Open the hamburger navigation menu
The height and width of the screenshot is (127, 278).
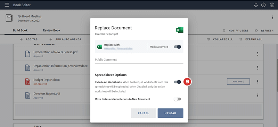coord(7,5)
